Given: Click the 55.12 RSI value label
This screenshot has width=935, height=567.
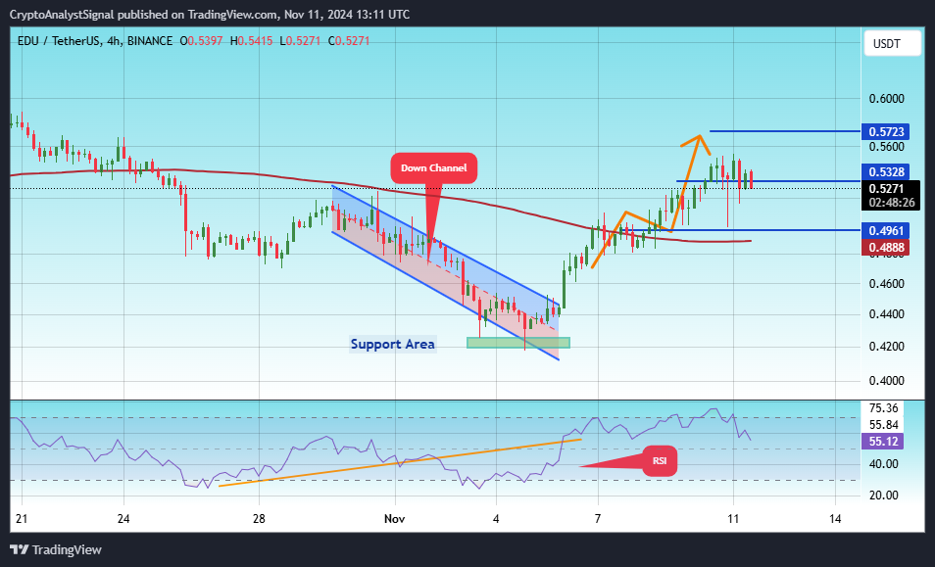Looking at the screenshot, I should (882, 442).
